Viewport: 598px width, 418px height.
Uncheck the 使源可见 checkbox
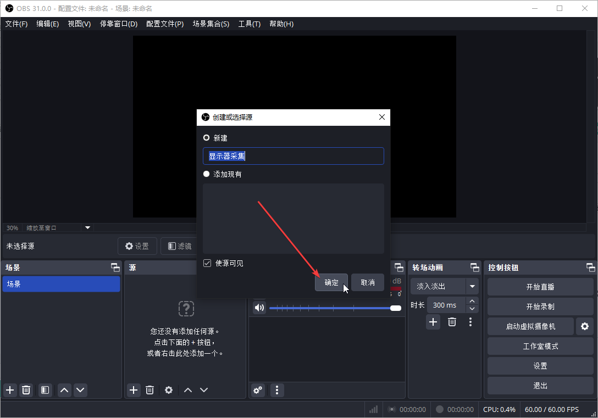207,263
